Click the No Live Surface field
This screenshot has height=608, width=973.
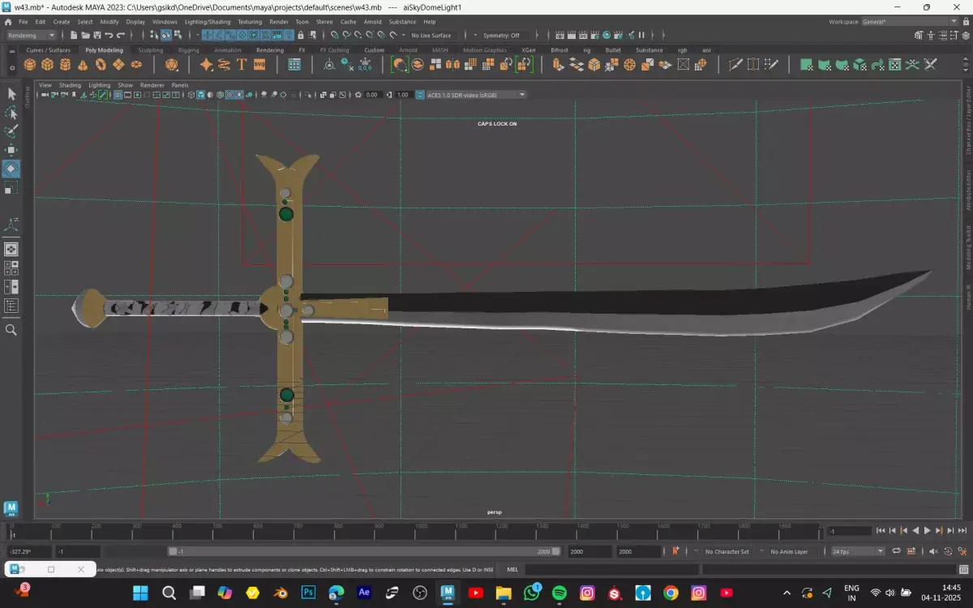tap(431, 36)
